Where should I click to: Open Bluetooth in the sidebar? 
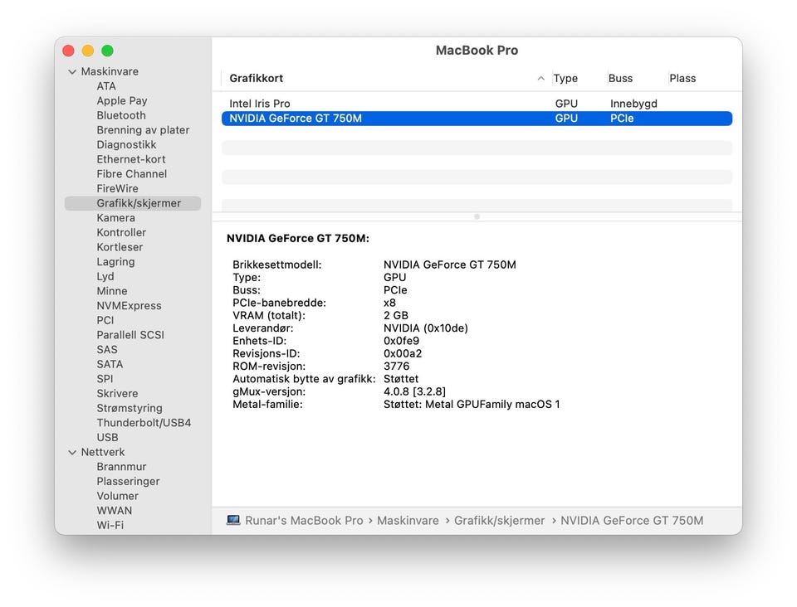pos(121,115)
